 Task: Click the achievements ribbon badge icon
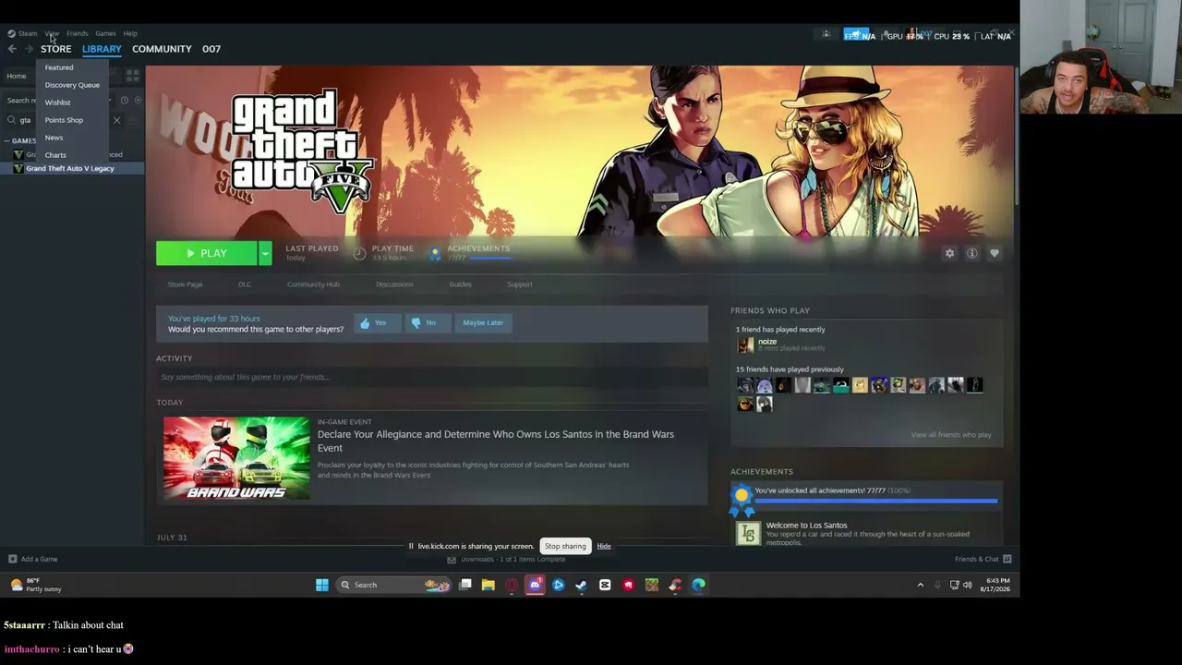tap(742, 499)
